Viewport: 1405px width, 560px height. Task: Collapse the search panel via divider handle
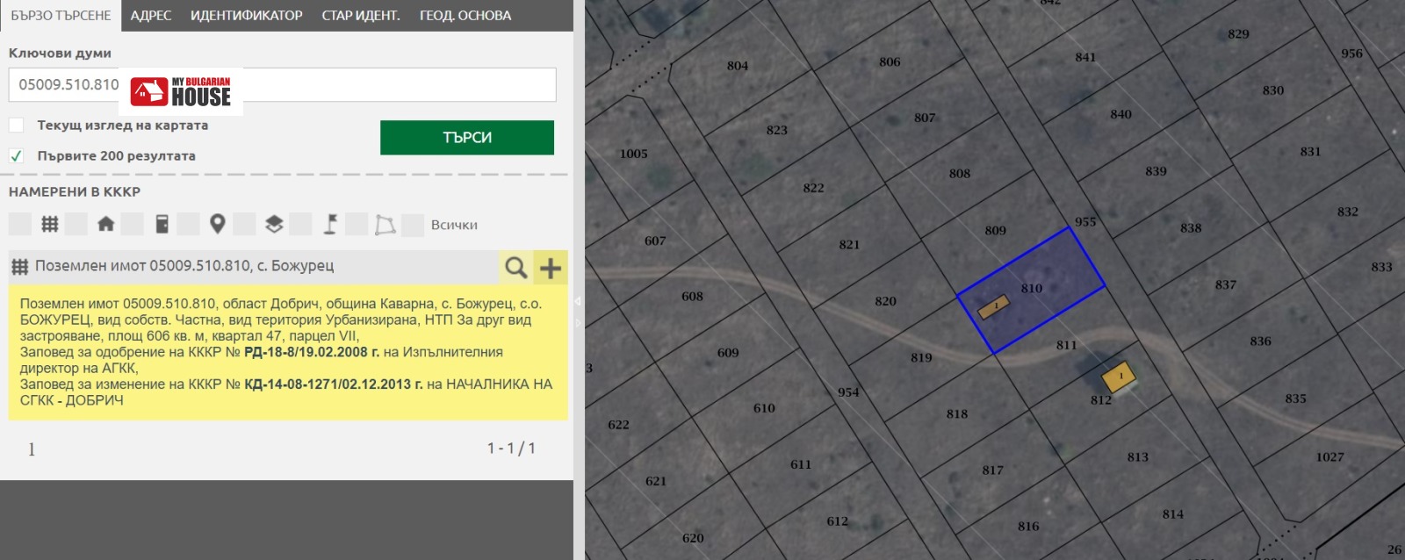tap(578, 301)
